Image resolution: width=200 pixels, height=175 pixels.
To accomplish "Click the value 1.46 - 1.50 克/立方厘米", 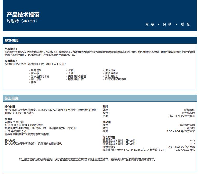I will 181,147.
